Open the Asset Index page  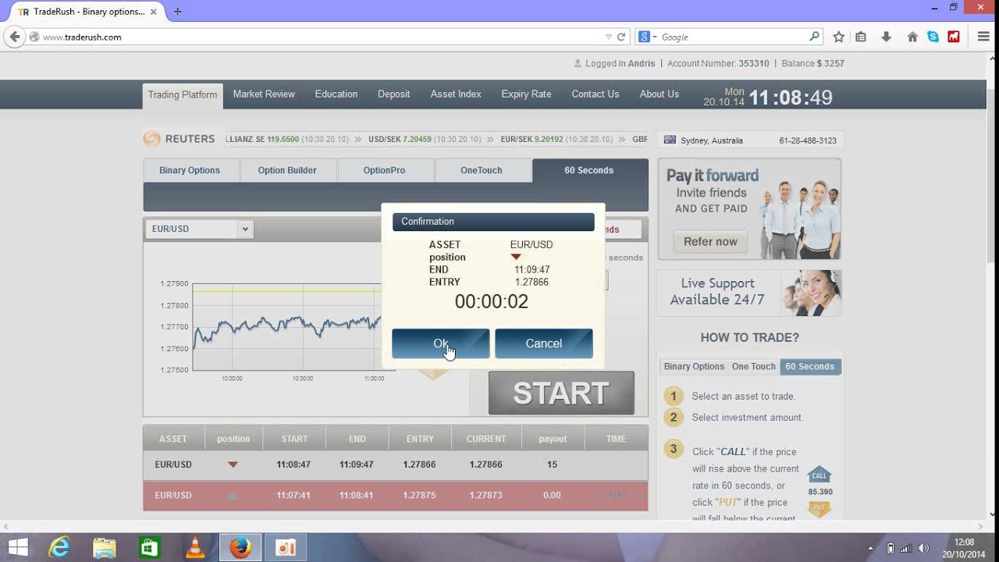click(456, 94)
